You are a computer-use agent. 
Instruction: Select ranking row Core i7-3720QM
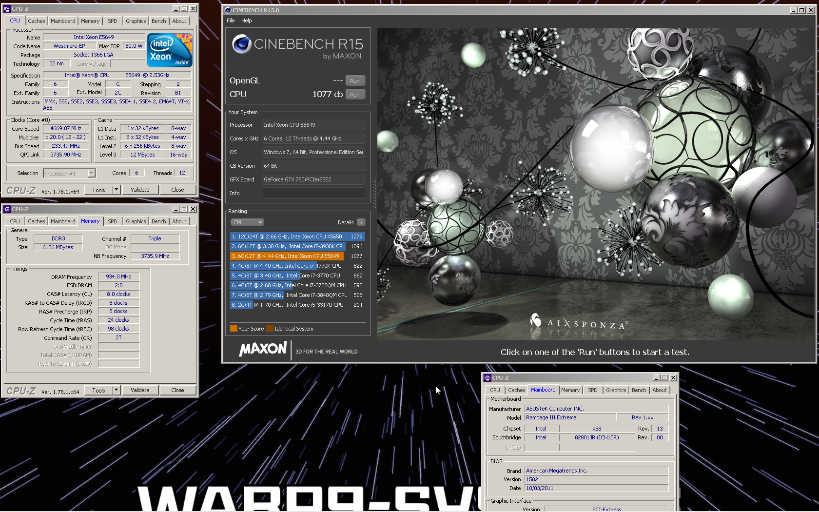click(x=297, y=285)
